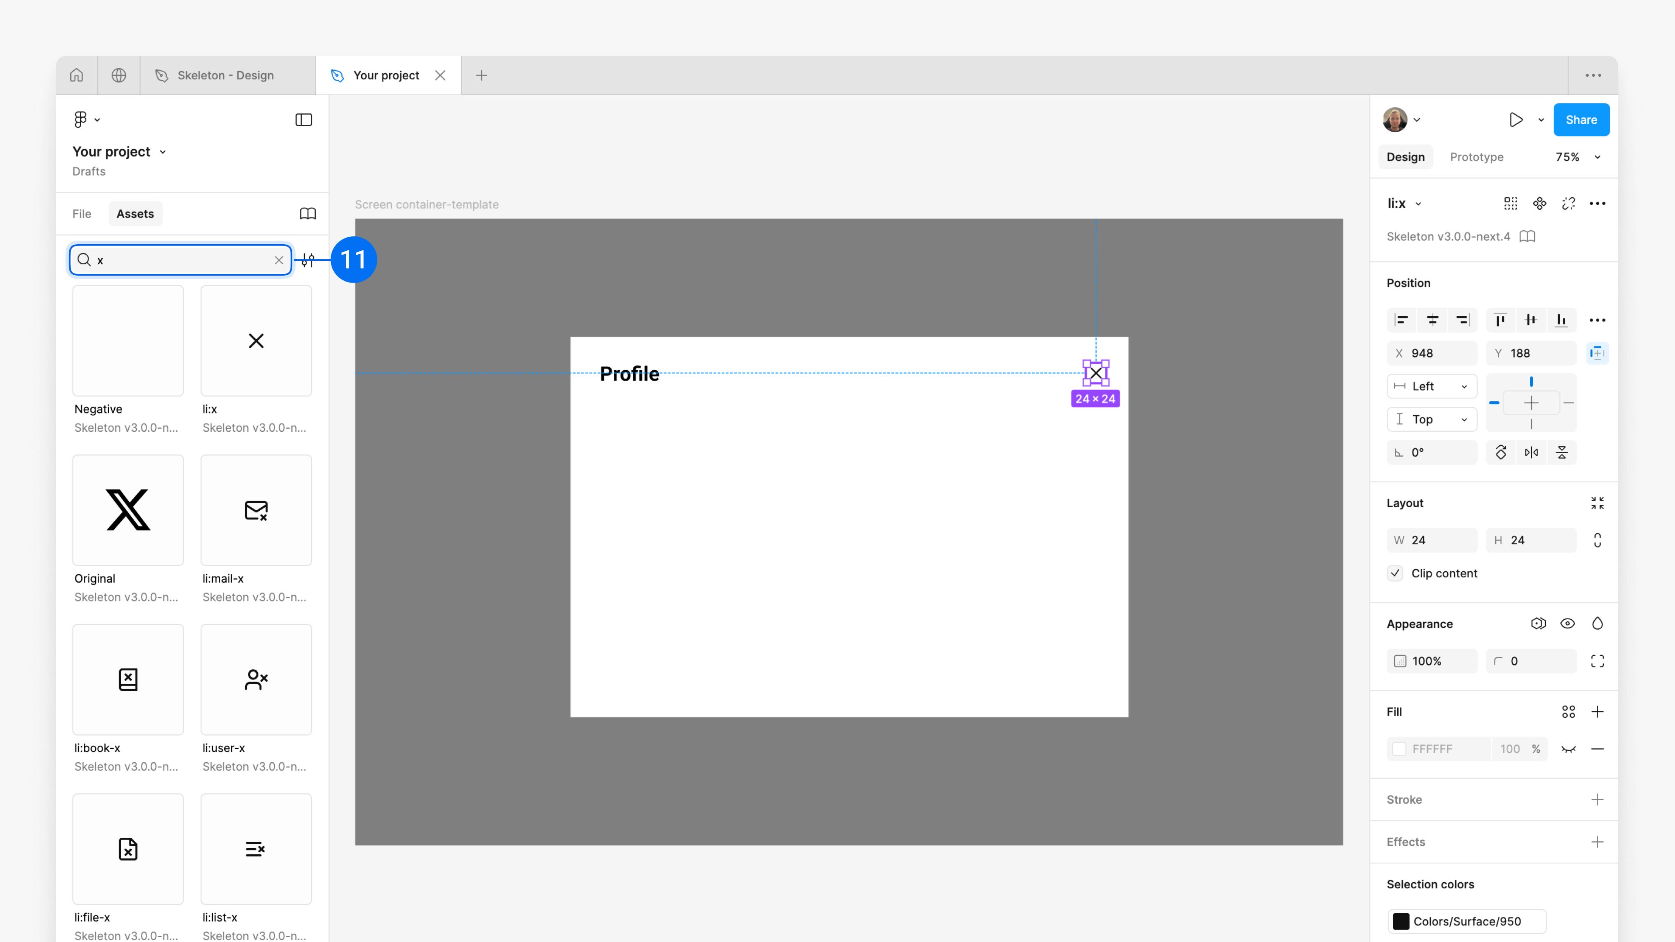Screen dimensions: 1675x942
Task: Switch to the File tab
Action: point(82,214)
